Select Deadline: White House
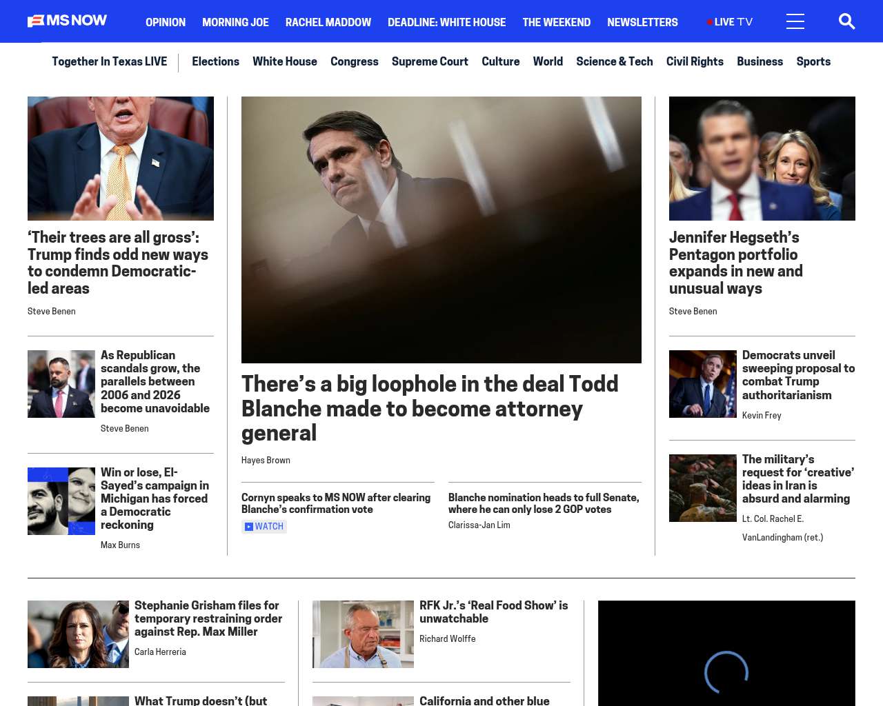The image size is (883, 706). 446,22
